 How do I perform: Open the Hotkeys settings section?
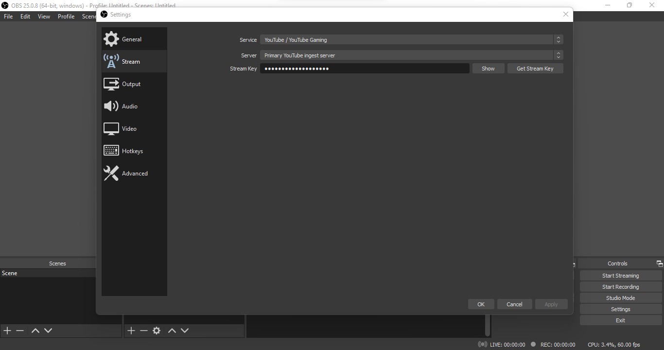134,151
